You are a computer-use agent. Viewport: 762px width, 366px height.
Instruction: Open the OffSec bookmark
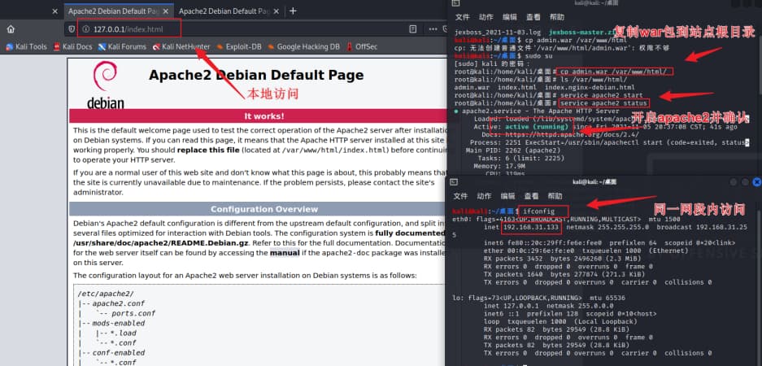click(x=362, y=46)
